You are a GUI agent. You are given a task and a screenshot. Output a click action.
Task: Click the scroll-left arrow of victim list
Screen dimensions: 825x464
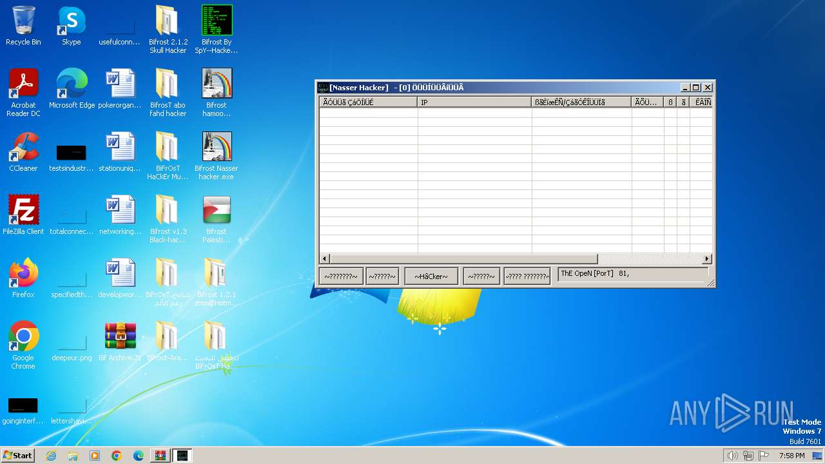(324, 259)
